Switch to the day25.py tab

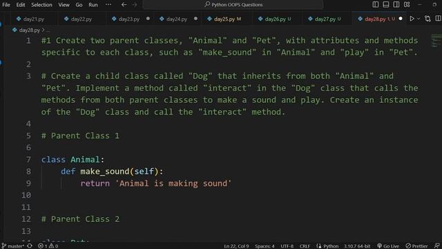(x=224, y=19)
